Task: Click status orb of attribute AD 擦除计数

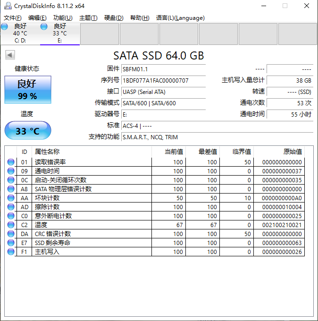Action: pos(11,207)
